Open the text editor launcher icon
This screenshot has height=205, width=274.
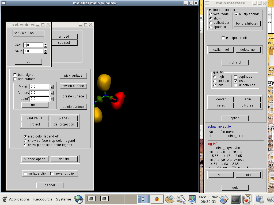181,199
